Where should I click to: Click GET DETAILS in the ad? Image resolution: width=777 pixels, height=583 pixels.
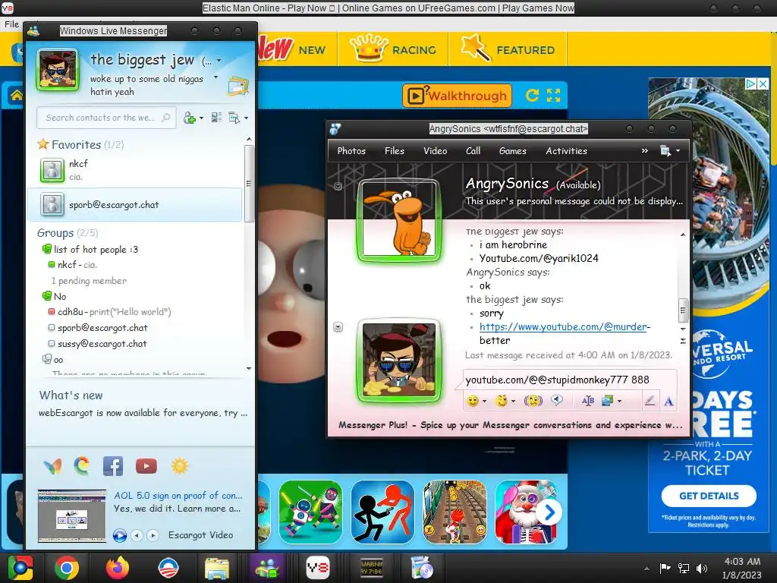pos(709,496)
